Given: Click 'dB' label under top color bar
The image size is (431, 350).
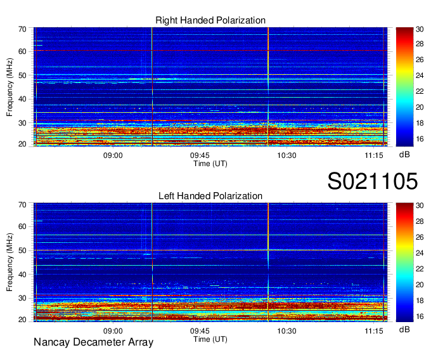Looking at the screenshot, I should coord(404,155).
